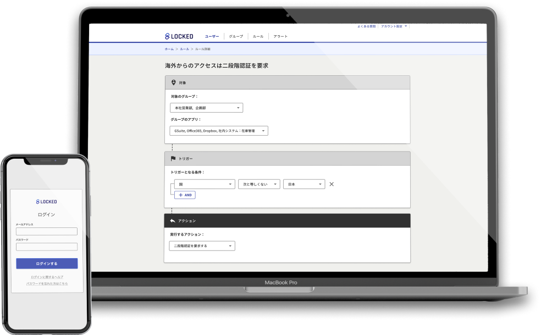Image resolution: width=541 pixels, height=335 pixels.
Task: Open the 国 condition field dropdown
Action: (204, 185)
